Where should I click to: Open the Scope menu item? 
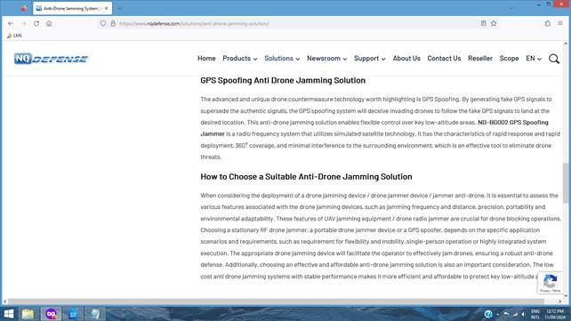(x=509, y=58)
